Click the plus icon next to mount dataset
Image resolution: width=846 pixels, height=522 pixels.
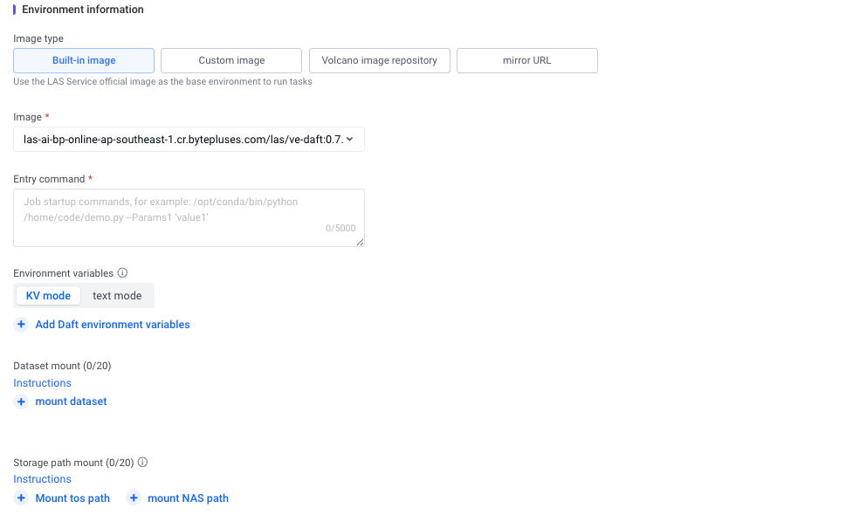(x=22, y=402)
